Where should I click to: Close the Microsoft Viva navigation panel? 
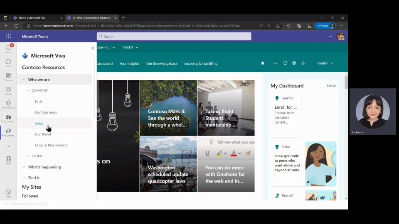(93, 48)
